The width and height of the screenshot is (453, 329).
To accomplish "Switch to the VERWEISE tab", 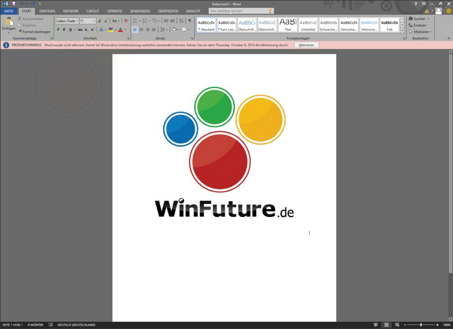I will click(x=115, y=11).
